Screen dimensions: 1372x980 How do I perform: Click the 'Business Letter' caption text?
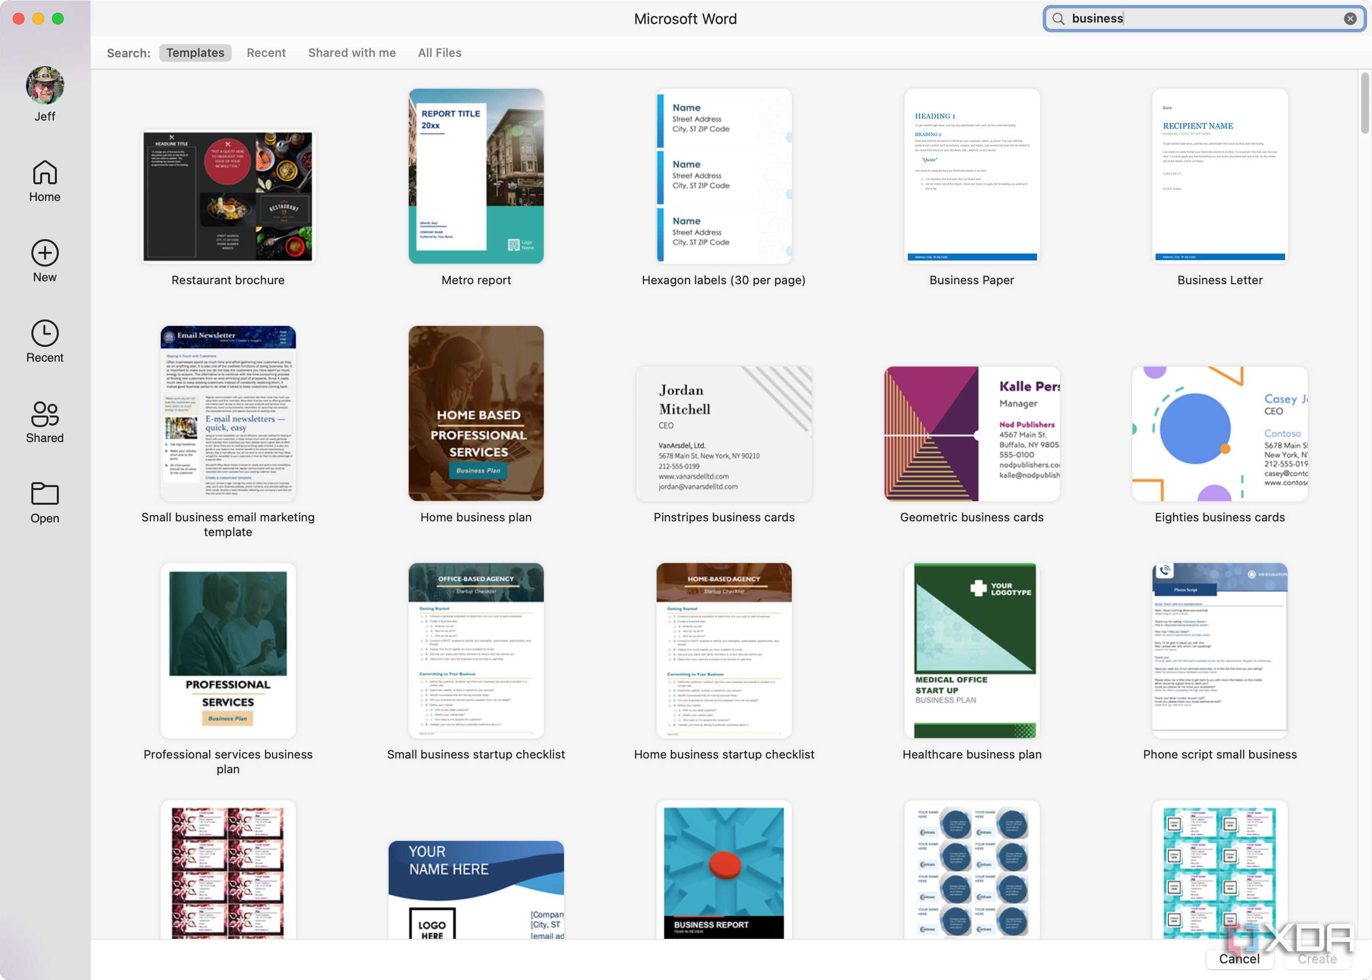click(x=1220, y=280)
